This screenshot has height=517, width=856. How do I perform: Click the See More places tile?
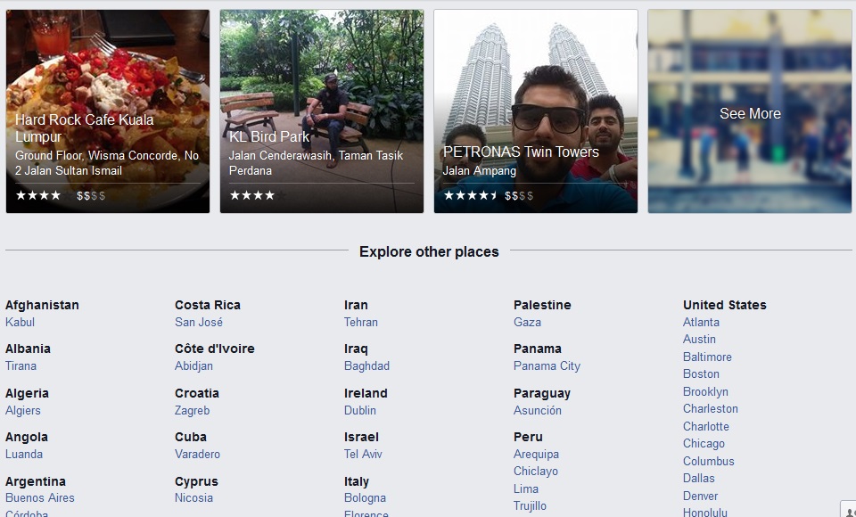click(x=750, y=111)
